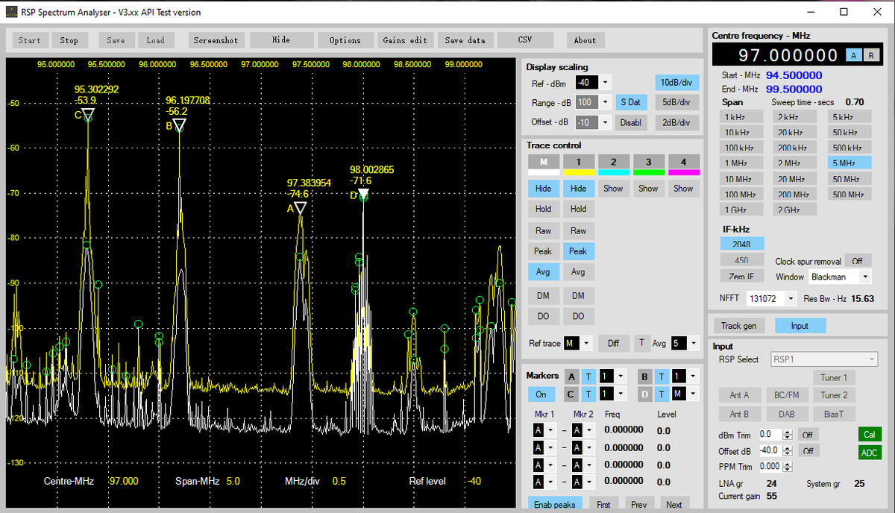Set span to 2 GHz
895x513 pixels.
(795, 210)
